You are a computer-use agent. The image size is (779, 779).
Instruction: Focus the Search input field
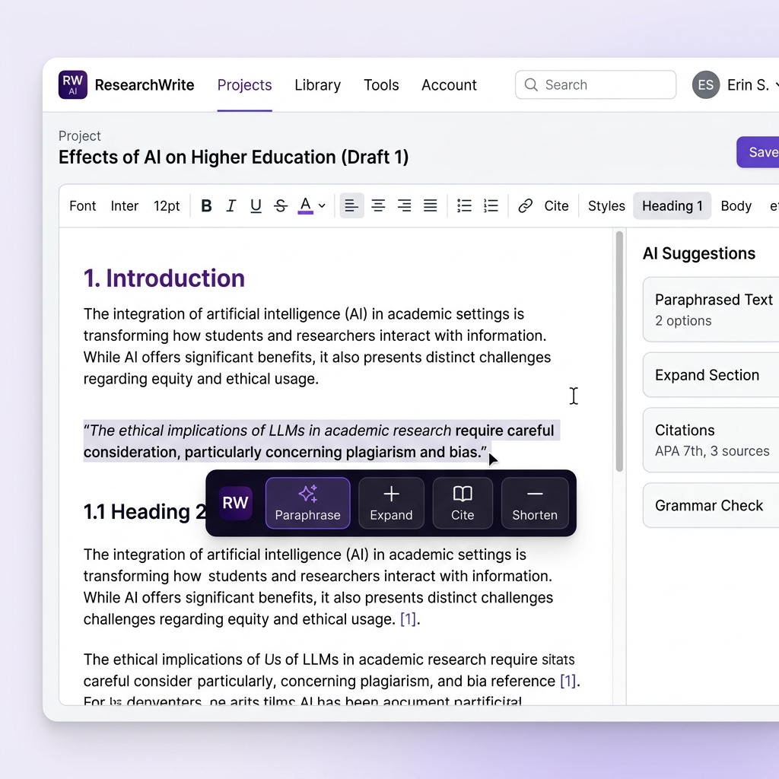click(x=595, y=85)
